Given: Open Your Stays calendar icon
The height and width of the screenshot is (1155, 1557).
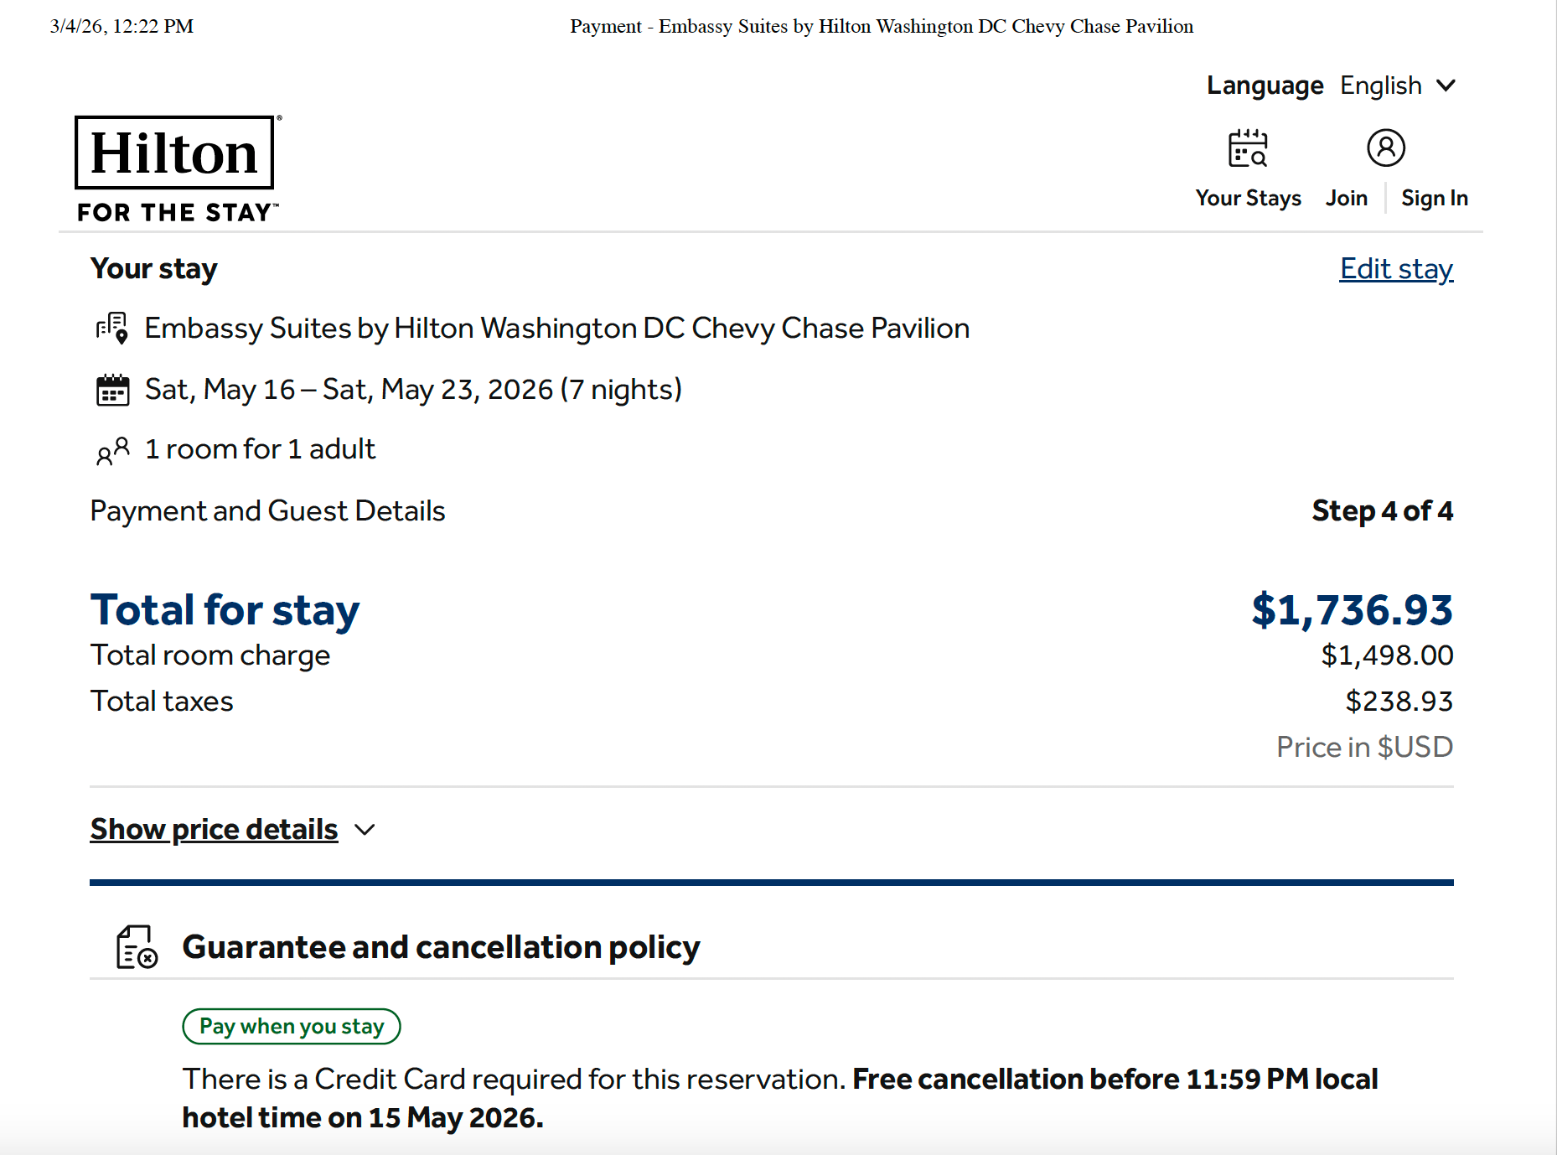Looking at the screenshot, I should click(x=1247, y=148).
